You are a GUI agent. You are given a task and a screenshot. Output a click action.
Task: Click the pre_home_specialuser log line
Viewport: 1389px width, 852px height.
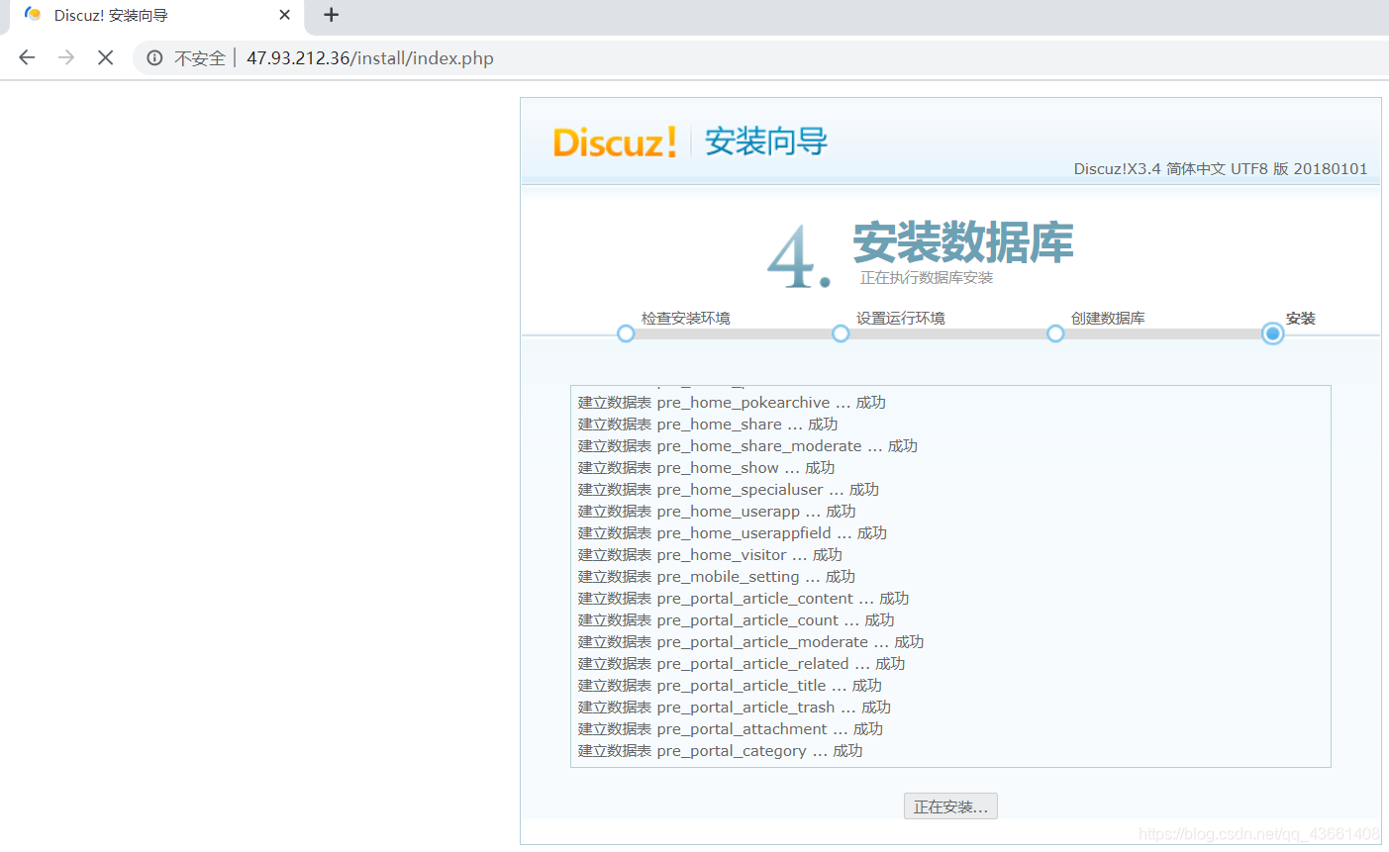[x=729, y=490]
